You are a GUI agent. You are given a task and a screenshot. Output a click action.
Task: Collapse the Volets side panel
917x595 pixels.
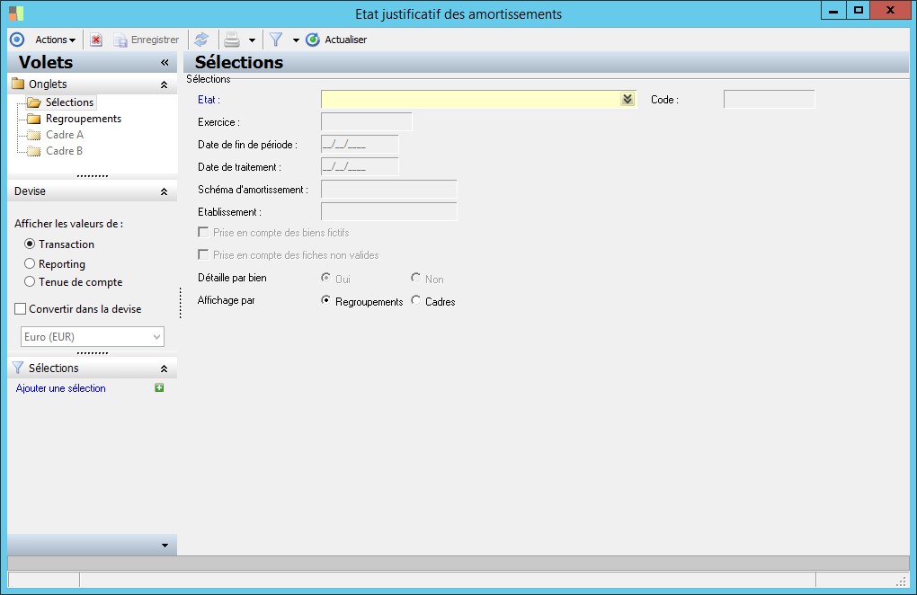tap(165, 63)
